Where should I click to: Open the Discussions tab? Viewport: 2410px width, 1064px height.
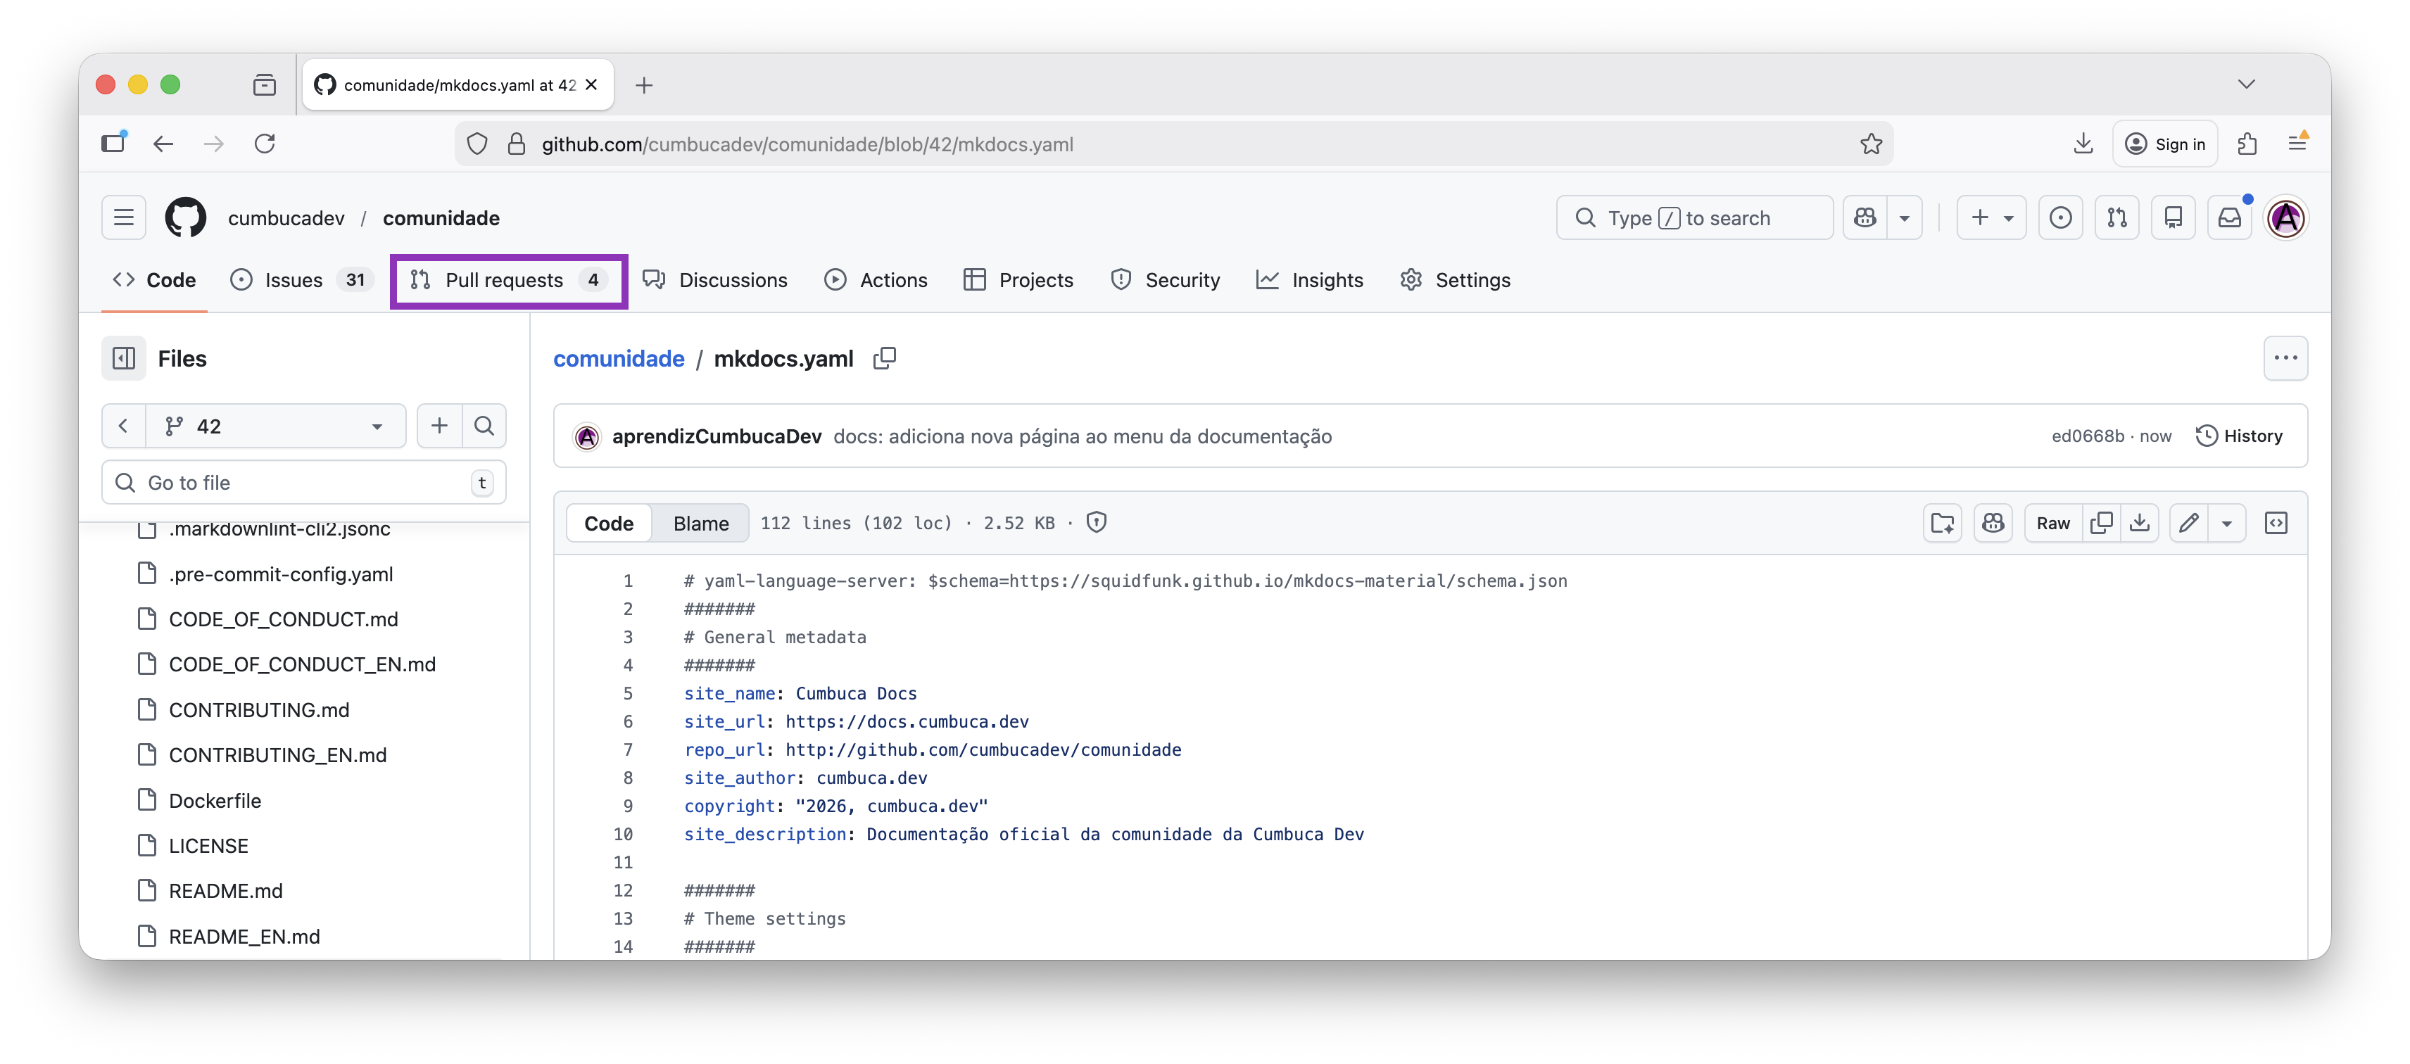(x=716, y=281)
